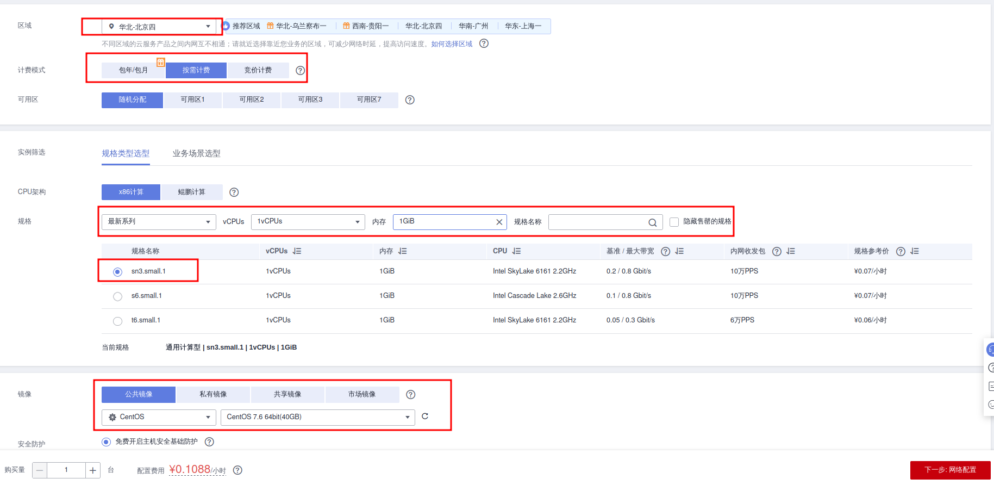Select the sn3.small.1 radio button
This screenshot has width=994, height=485.
(117, 272)
